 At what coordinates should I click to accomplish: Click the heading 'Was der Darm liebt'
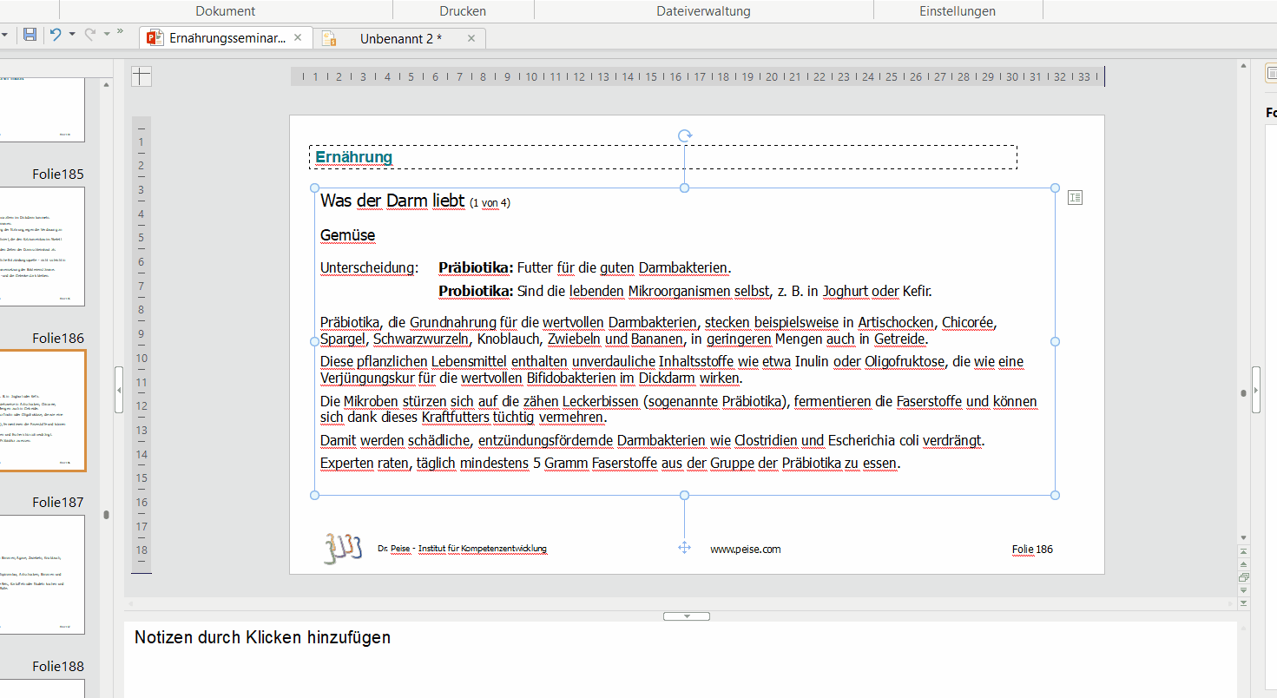[x=392, y=201]
